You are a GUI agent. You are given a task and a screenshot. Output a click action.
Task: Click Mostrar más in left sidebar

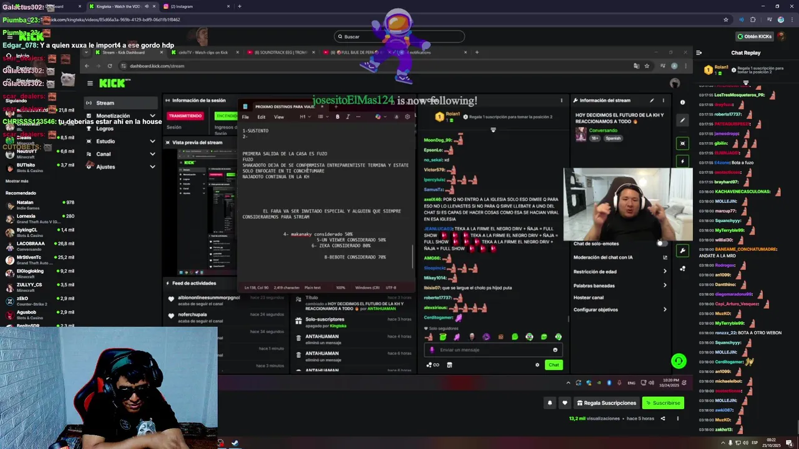(x=17, y=181)
